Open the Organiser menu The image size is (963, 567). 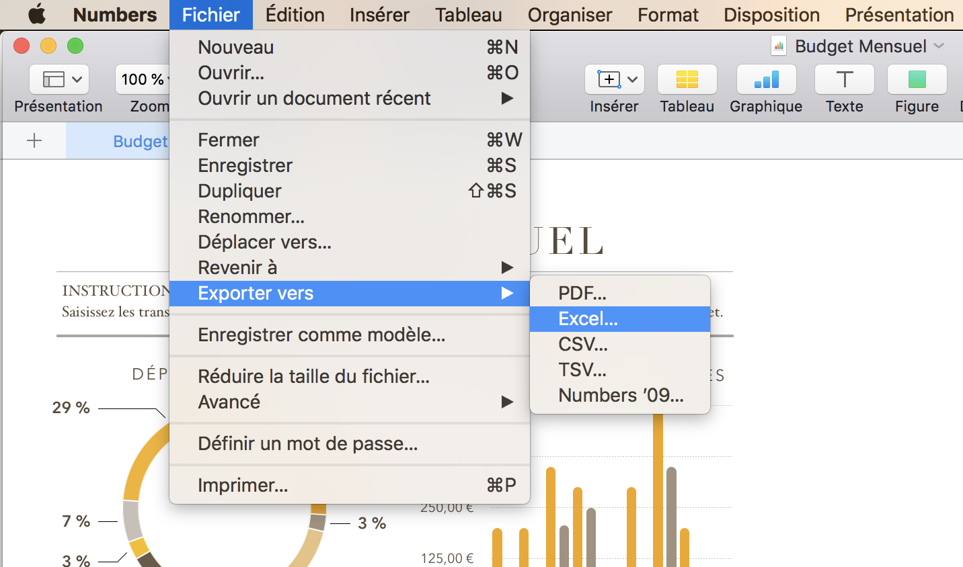570,15
